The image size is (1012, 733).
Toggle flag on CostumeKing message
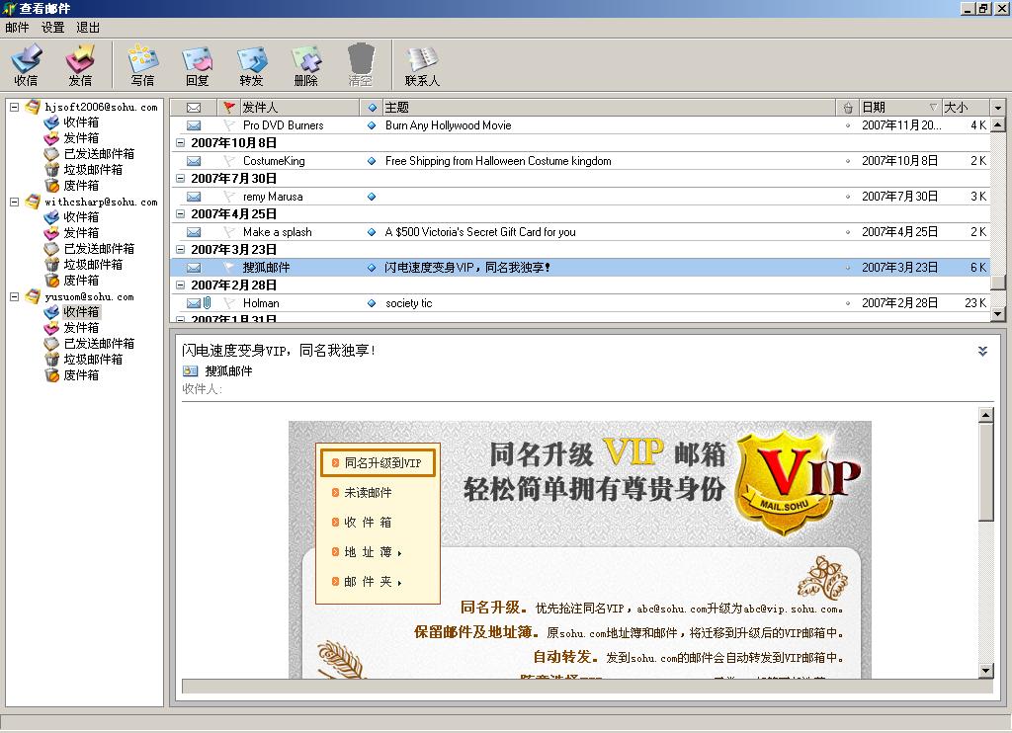228,161
